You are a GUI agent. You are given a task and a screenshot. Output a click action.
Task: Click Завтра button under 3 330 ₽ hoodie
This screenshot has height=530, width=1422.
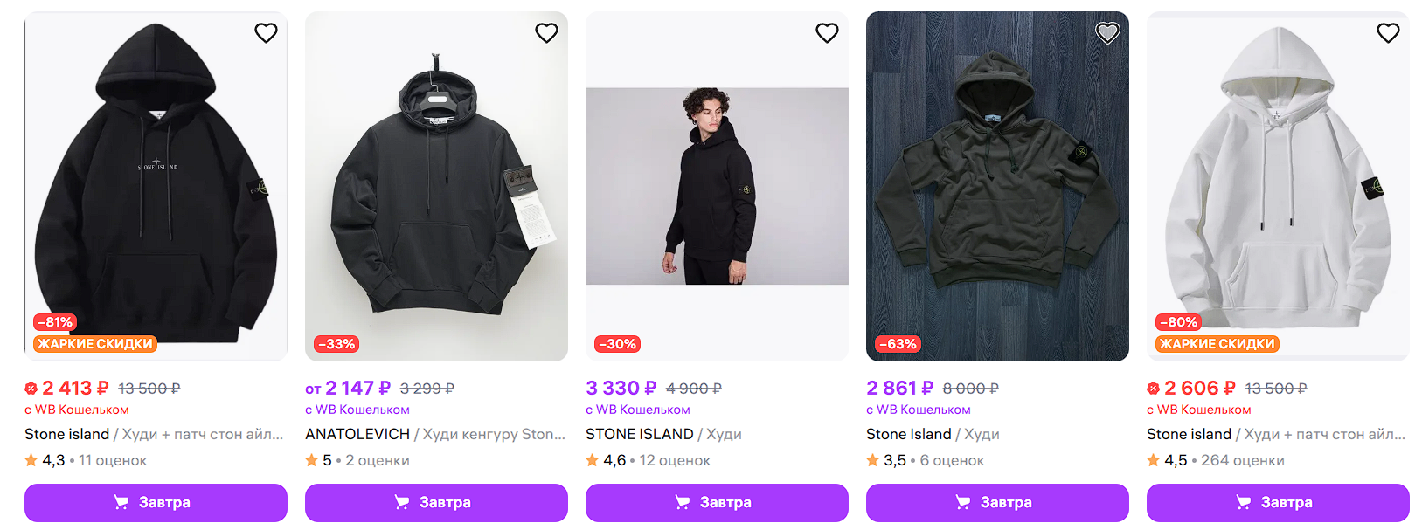click(x=717, y=502)
